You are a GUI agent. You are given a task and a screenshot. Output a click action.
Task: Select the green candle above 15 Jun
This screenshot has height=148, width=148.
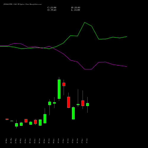tap(73, 113)
